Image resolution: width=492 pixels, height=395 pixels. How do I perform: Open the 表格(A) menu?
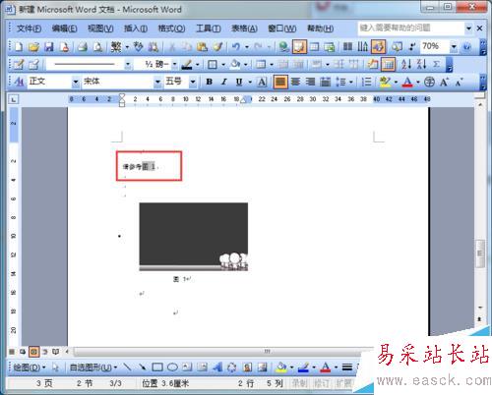pos(244,28)
